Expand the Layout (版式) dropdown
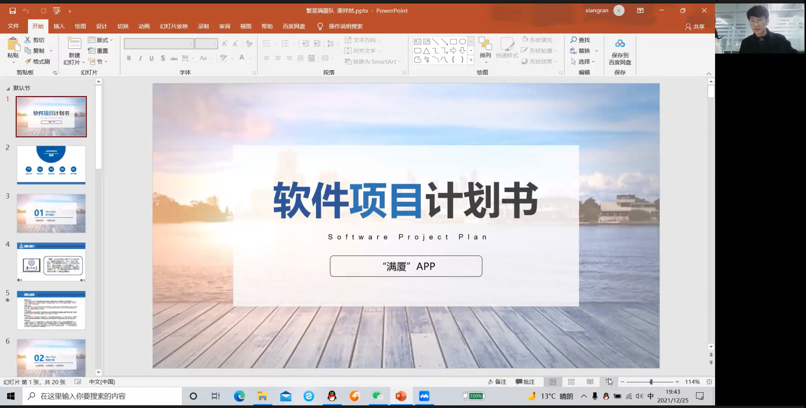The width and height of the screenshot is (806, 408). 101,40
